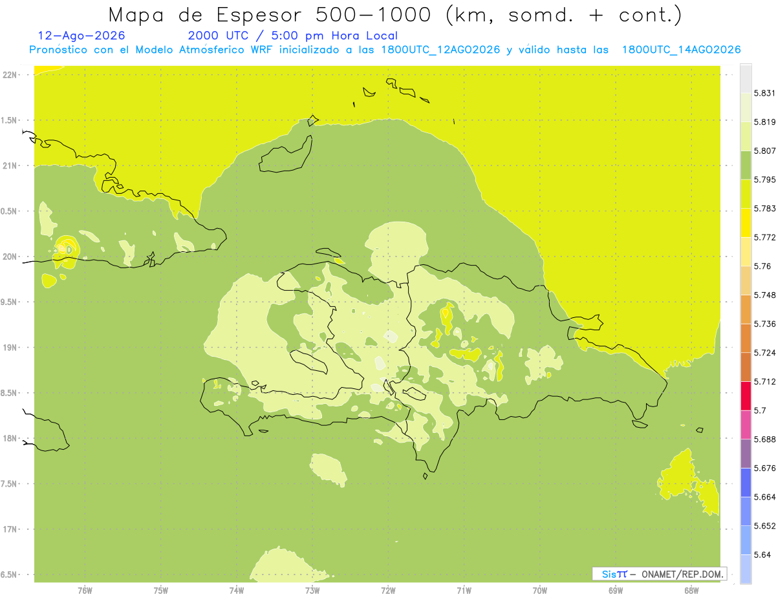Click the legend value '5.724'
The height and width of the screenshot is (599, 776).
[x=765, y=353]
